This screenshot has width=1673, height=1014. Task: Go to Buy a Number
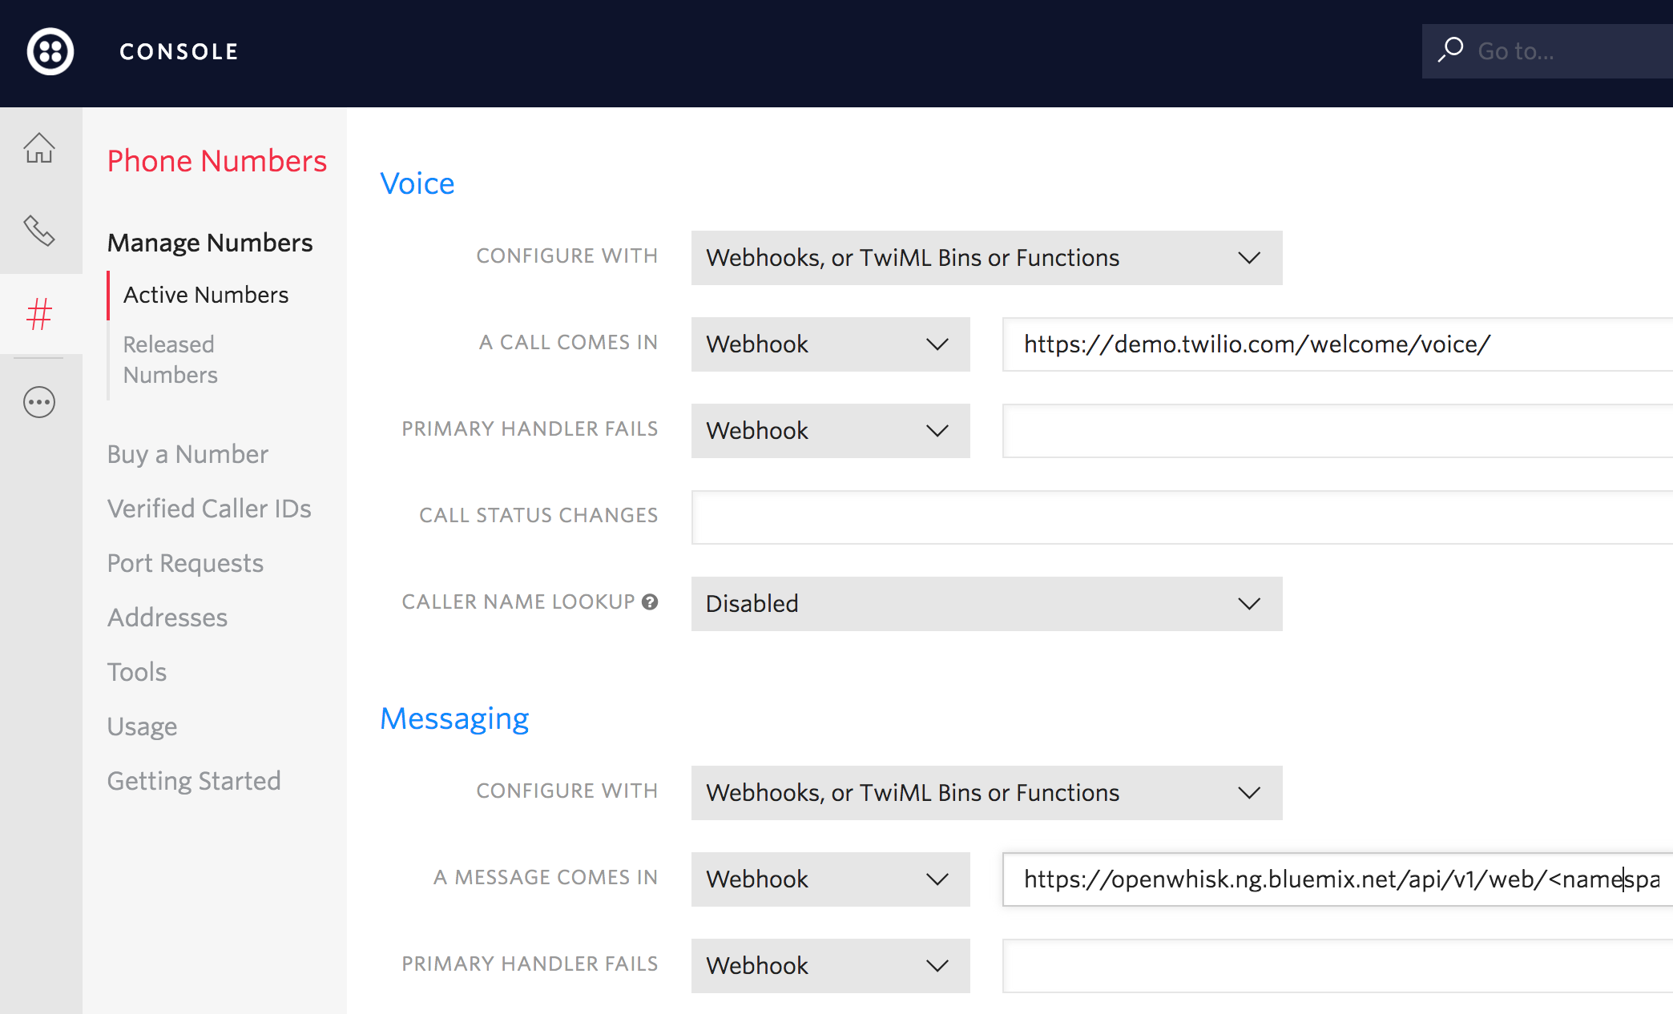pos(187,454)
